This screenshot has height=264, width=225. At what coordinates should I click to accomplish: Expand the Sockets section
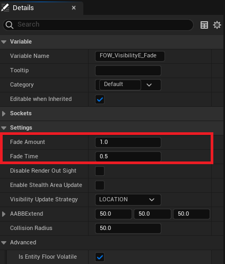pos(4,114)
